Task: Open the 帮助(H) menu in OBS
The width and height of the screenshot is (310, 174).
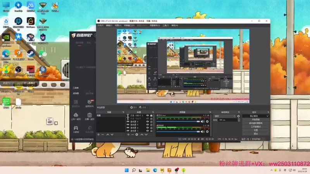Action: click(175, 26)
